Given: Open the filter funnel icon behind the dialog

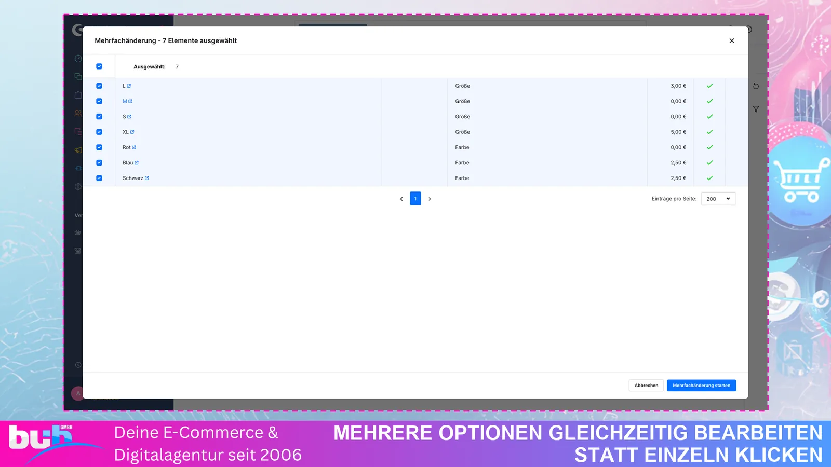Looking at the screenshot, I should click(756, 109).
